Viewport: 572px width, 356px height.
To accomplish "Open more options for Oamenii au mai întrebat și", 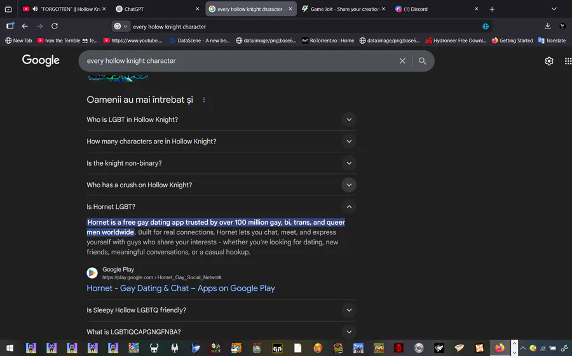I will [204, 100].
